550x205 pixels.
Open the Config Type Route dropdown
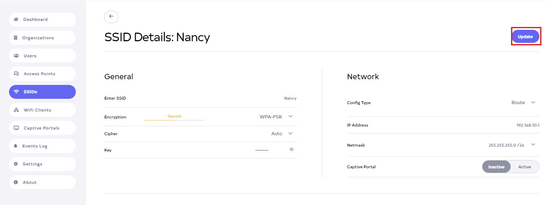533,102
